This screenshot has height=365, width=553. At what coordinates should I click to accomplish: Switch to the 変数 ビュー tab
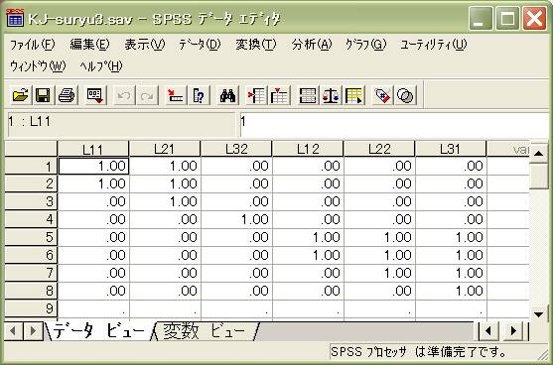[206, 331]
